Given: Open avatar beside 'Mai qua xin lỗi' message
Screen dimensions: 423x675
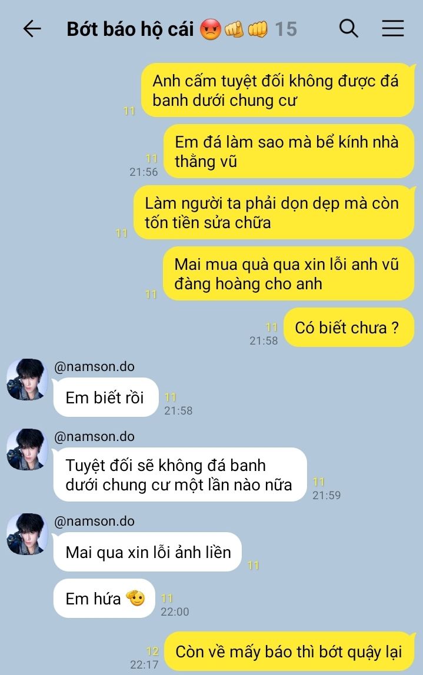Looking at the screenshot, I should [27, 534].
